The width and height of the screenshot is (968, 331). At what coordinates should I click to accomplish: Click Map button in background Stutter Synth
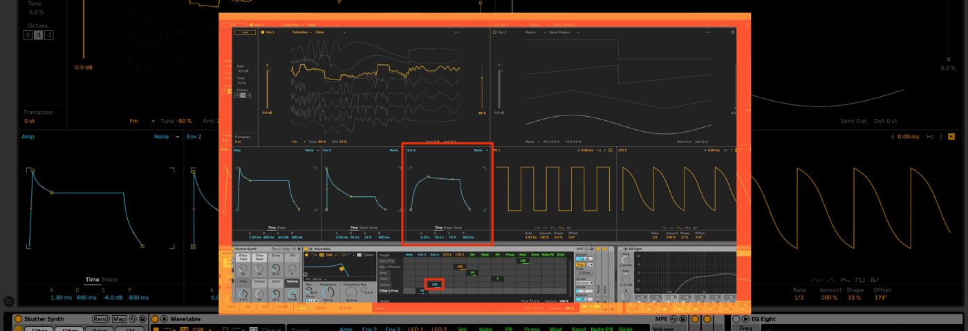pos(120,319)
